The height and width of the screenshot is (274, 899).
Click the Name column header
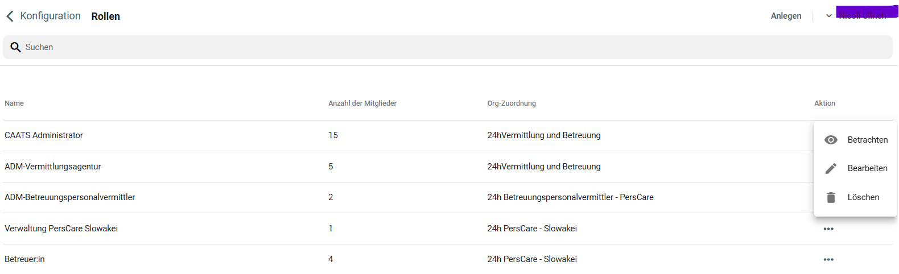pos(14,103)
